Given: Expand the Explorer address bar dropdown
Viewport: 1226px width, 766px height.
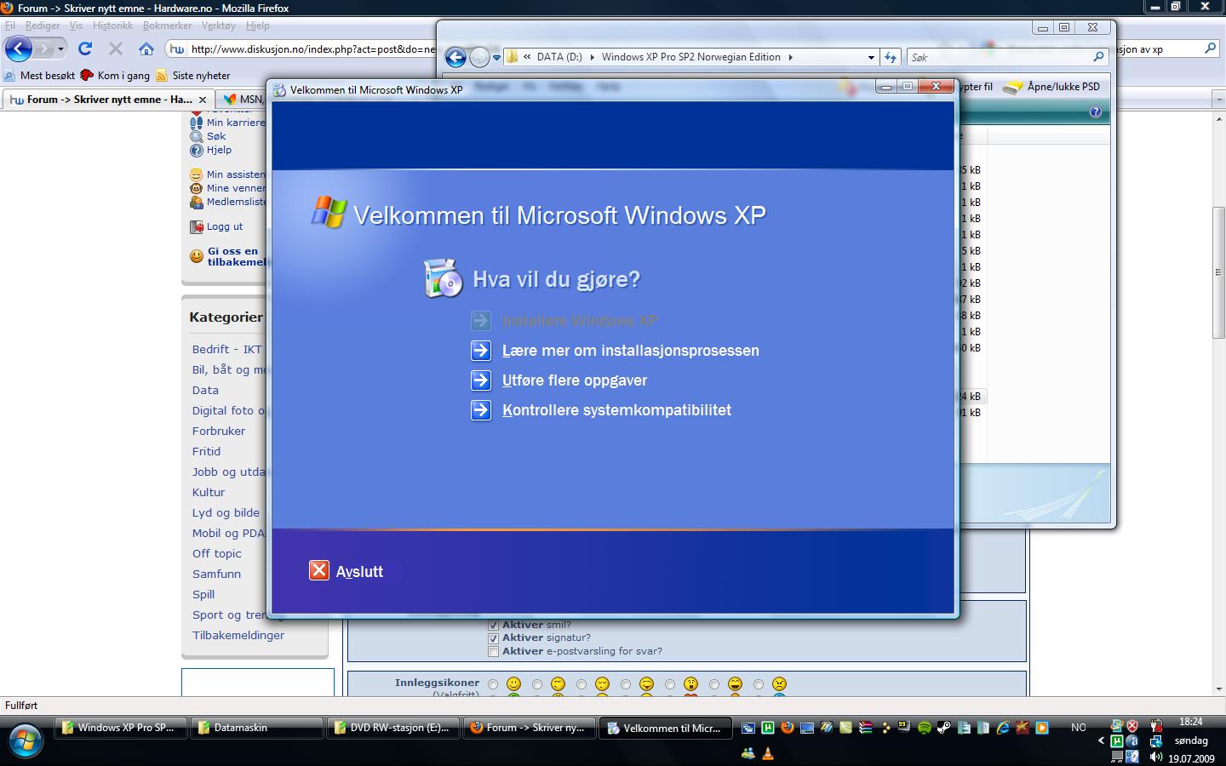Looking at the screenshot, I should (x=871, y=58).
